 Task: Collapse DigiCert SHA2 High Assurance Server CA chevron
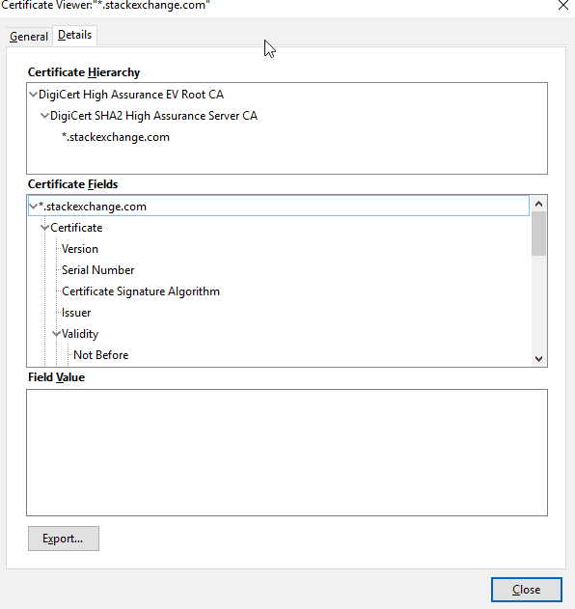tap(45, 116)
